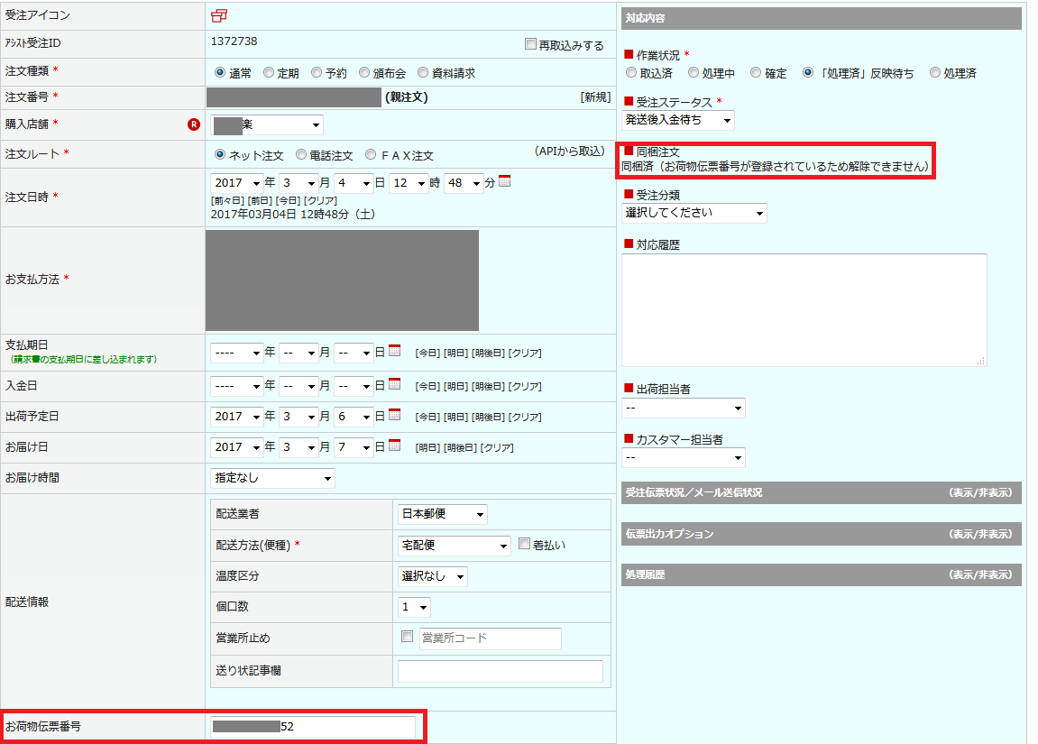Open calendar icon for お届け日 row
Image resolution: width=1038 pixels, height=744 pixels.
(394, 446)
